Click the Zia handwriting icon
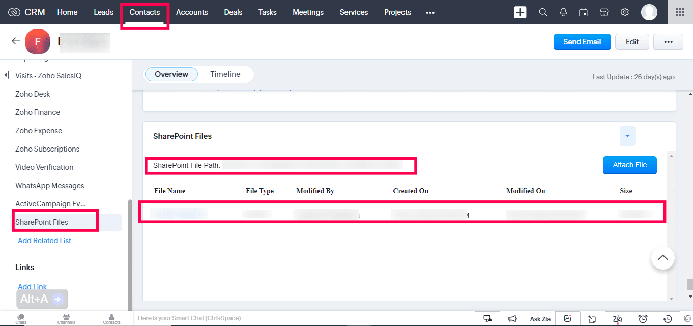Screen dimensions: 693x326 coord(617,319)
